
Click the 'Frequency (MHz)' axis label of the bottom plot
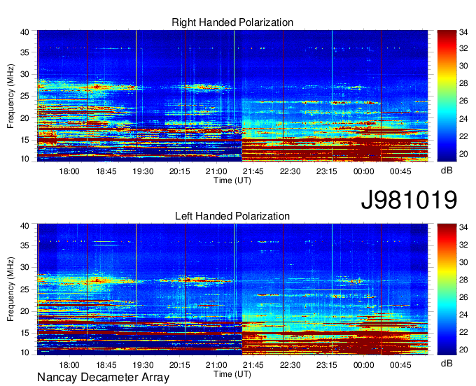click(10, 289)
